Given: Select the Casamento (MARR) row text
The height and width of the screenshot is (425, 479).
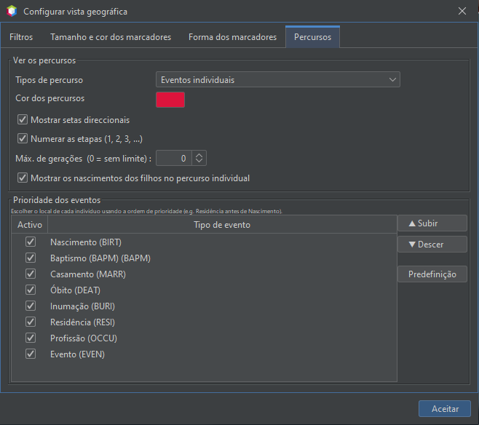Looking at the screenshot, I should click(x=88, y=274).
